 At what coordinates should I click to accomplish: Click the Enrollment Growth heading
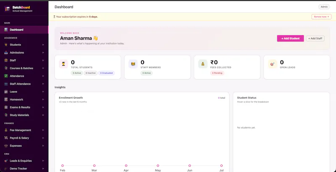[x=71, y=98]
